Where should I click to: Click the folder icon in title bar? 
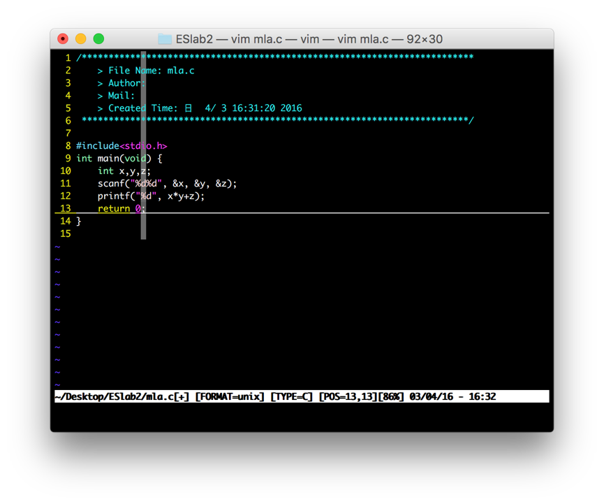165,39
